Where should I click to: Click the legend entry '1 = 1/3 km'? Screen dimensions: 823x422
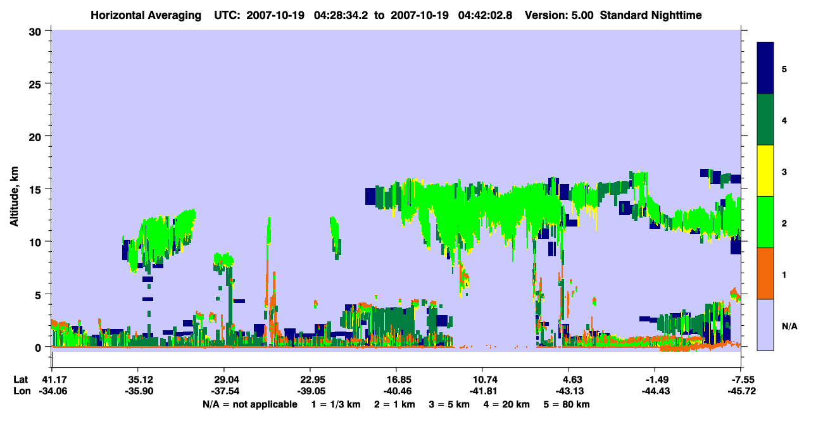336,404
